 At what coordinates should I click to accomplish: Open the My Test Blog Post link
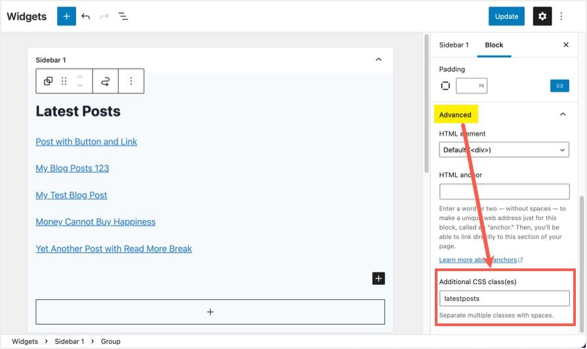pos(71,195)
